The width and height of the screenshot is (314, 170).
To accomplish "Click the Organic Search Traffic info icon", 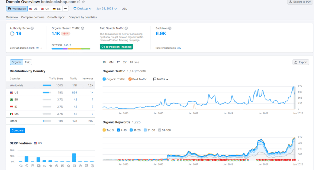I will pyautogui.click(x=82, y=28).
